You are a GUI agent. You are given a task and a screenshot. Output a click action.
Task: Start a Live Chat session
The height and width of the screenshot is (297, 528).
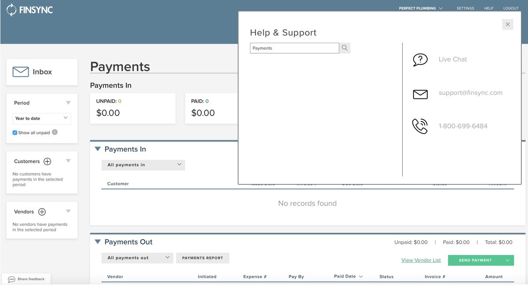click(420, 59)
